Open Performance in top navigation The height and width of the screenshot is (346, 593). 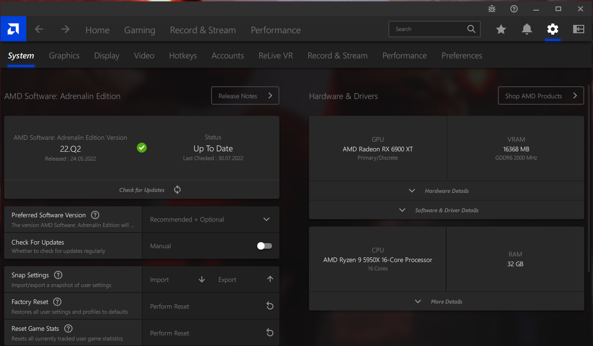point(276,30)
